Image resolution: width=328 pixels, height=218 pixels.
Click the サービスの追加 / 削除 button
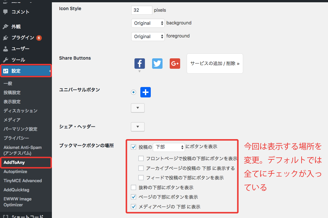(x=215, y=64)
